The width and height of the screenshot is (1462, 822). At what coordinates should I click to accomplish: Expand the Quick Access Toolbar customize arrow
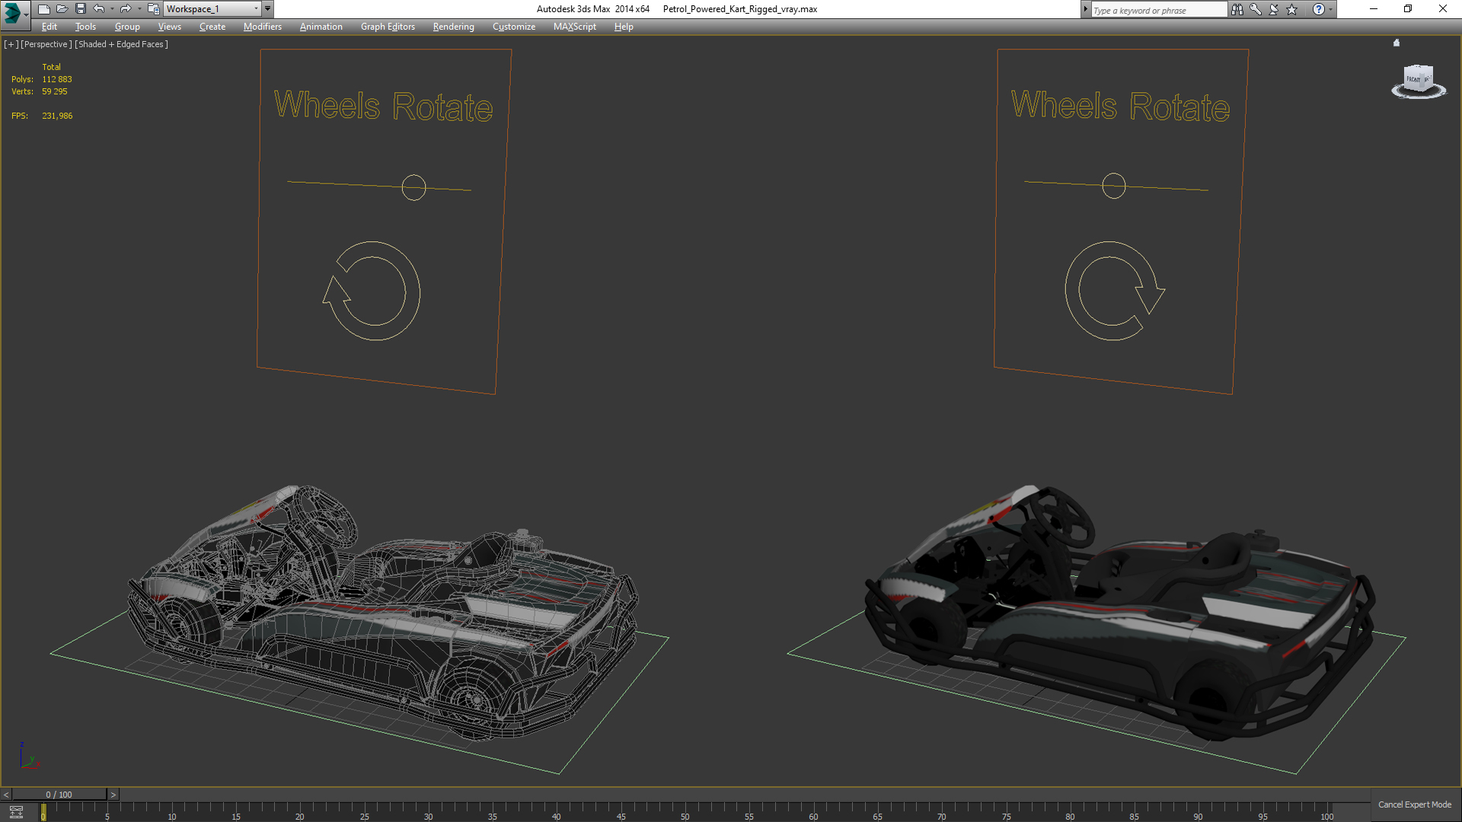tap(267, 9)
